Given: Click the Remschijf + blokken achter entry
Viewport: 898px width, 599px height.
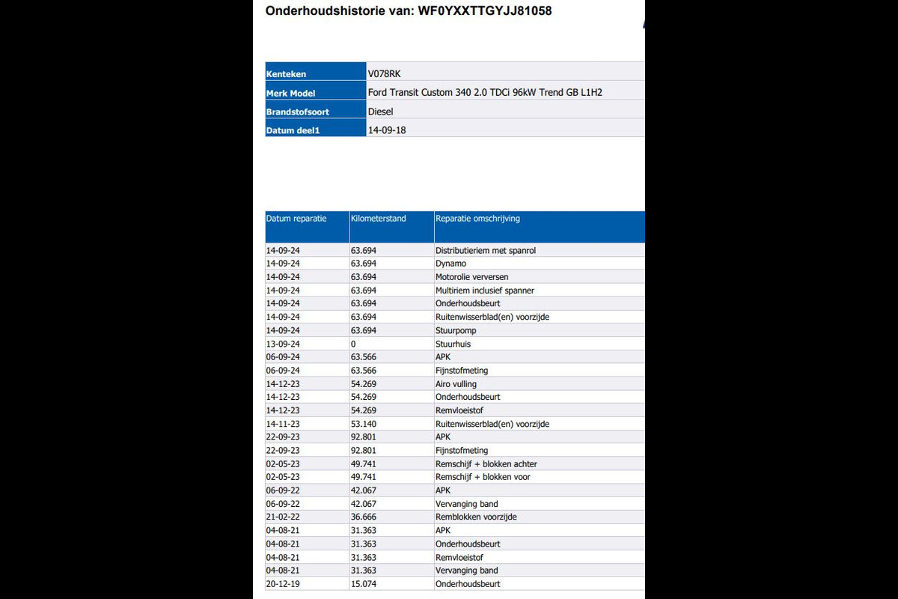Looking at the screenshot, I should [x=486, y=464].
